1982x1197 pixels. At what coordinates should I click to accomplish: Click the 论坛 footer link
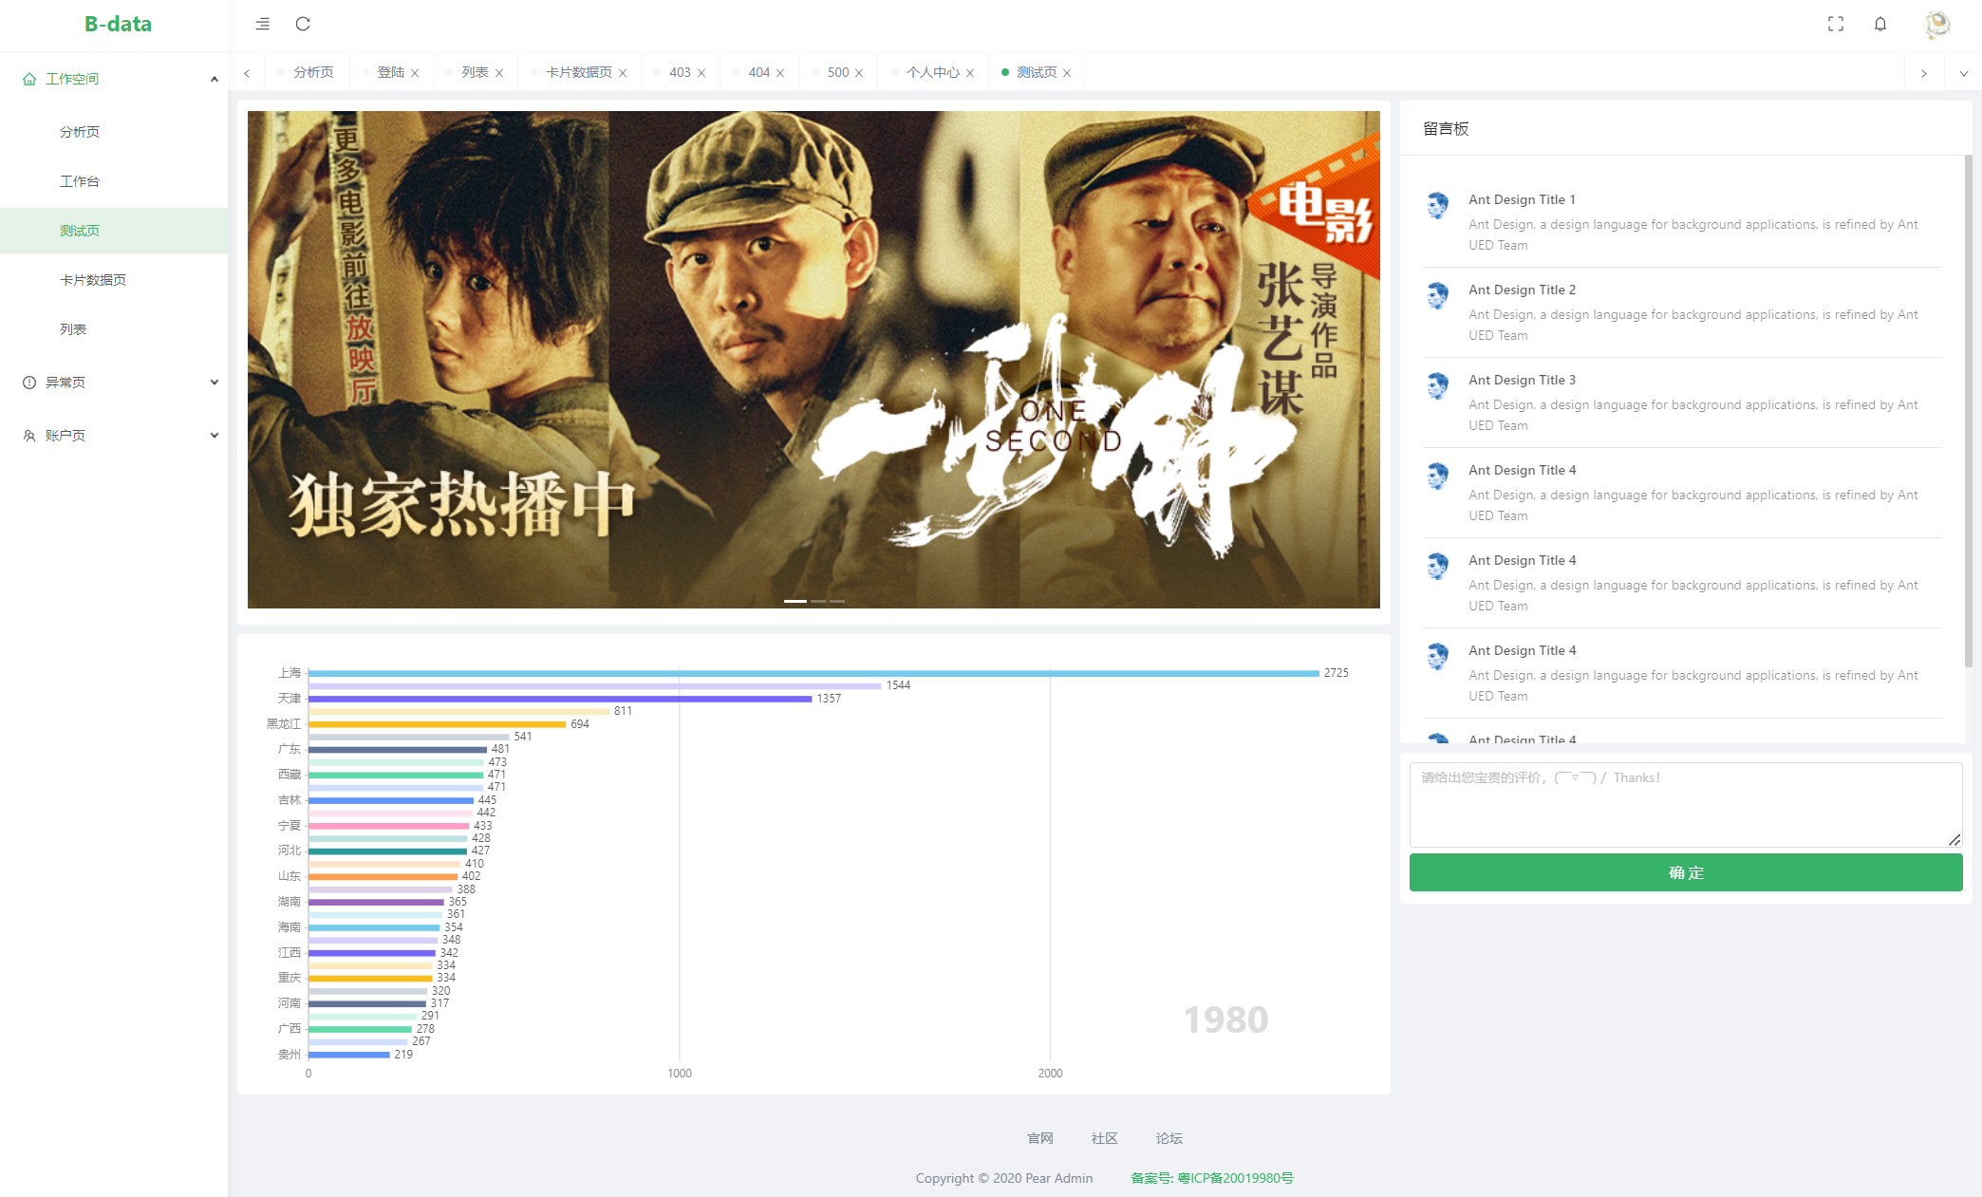[x=1169, y=1138]
